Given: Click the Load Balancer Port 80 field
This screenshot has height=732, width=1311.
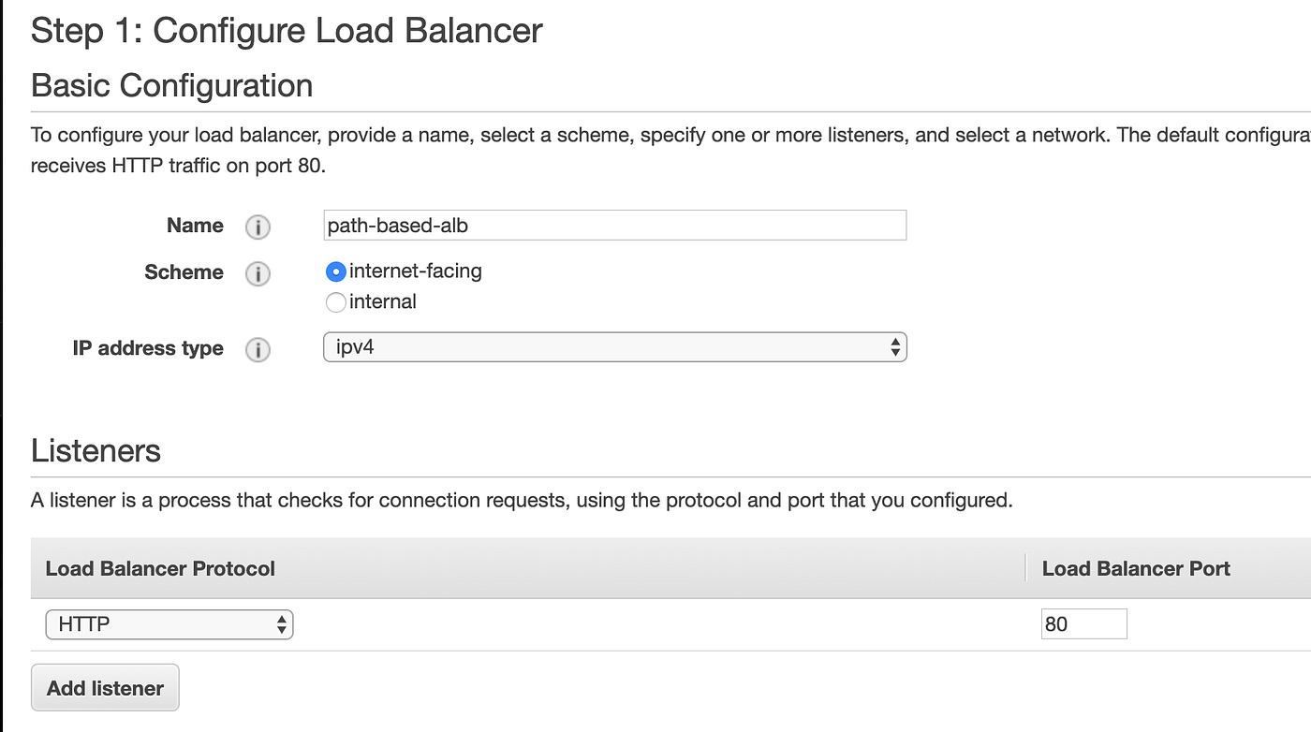Looking at the screenshot, I should [x=1083, y=624].
